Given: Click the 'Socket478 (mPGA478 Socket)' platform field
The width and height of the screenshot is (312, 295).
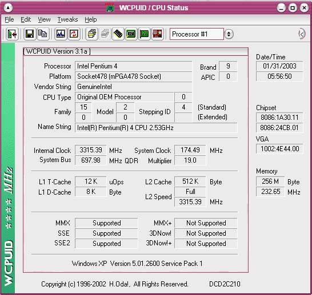Looking at the screenshot, I should (x=133, y=76).
